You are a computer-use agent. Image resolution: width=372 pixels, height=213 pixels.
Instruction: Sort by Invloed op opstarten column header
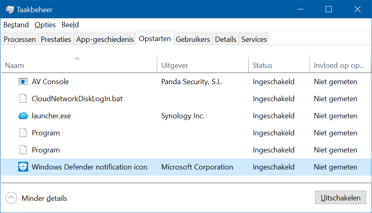pos(340,64)
